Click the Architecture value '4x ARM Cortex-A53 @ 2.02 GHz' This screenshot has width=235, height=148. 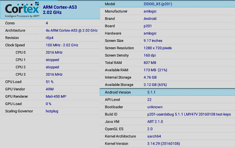click(x=72, y=30)
